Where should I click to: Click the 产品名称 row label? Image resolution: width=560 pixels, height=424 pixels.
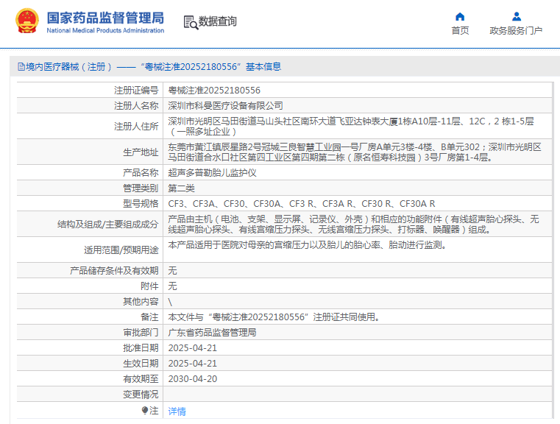(141, 173)
